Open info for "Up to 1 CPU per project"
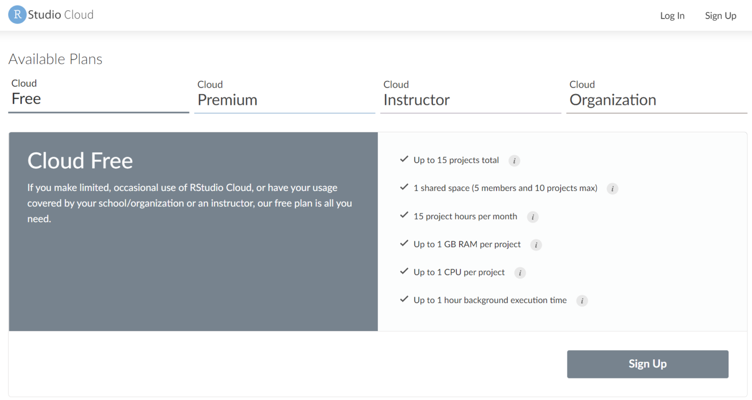 pyautogui.click(x=520, y=273)
